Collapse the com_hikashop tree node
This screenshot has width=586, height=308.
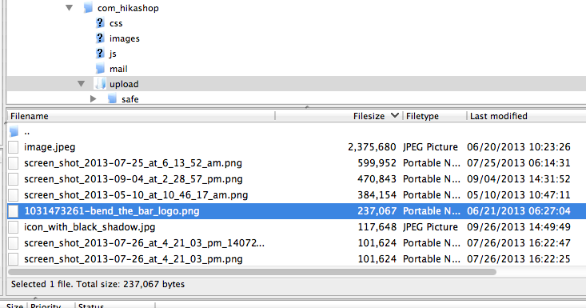[x=69, y=8]
